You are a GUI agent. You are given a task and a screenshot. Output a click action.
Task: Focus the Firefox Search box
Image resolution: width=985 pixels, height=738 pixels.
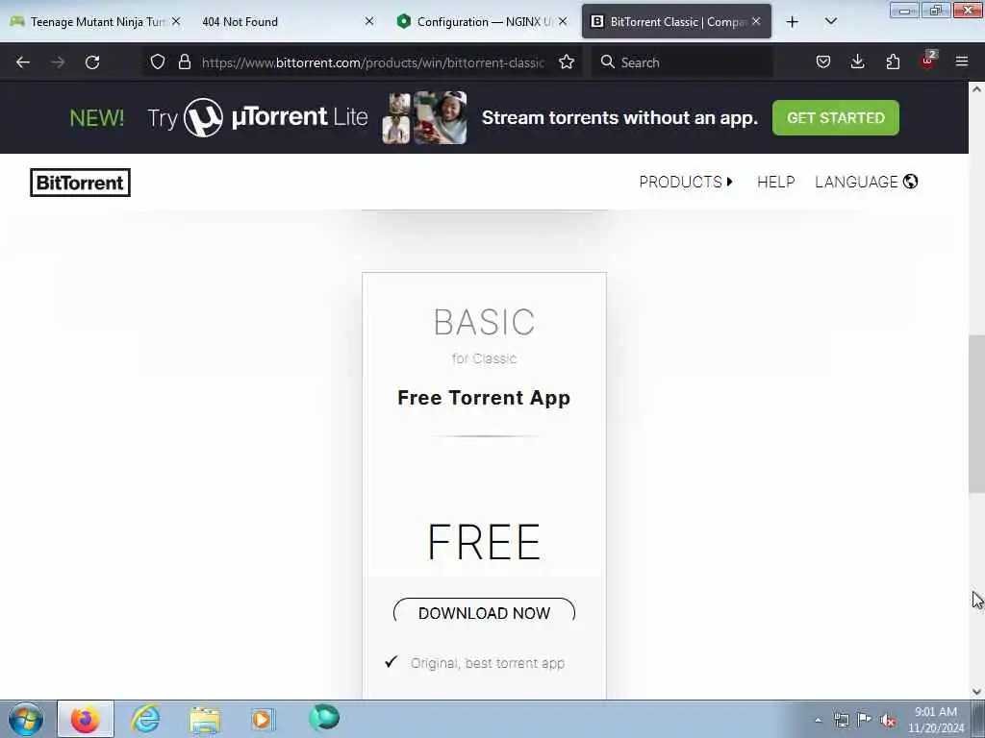click(682, 62)
